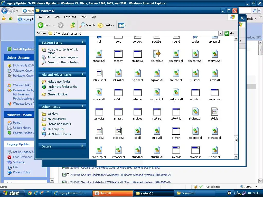The width and height of the screenshot is (263, 197).
Task: Select the stdole32 file icon
Action: coord(118,131)
